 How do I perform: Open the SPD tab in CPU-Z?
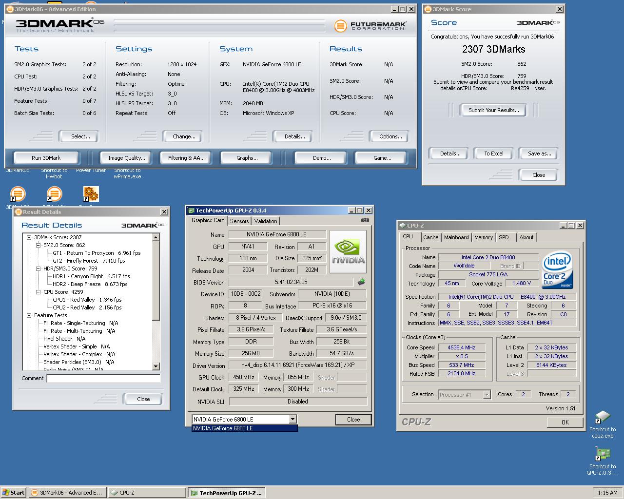[x=504, y=237]
